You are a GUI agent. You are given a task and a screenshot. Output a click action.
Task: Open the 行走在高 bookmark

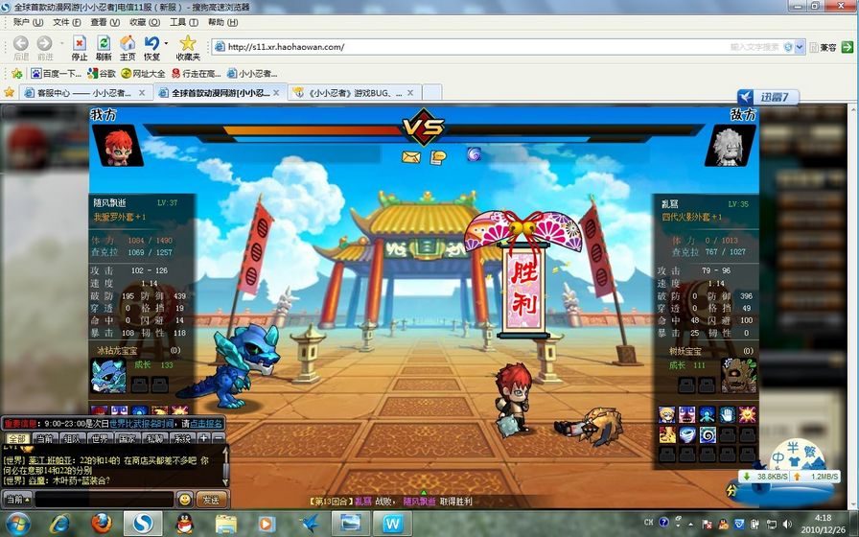click(197, 74)
